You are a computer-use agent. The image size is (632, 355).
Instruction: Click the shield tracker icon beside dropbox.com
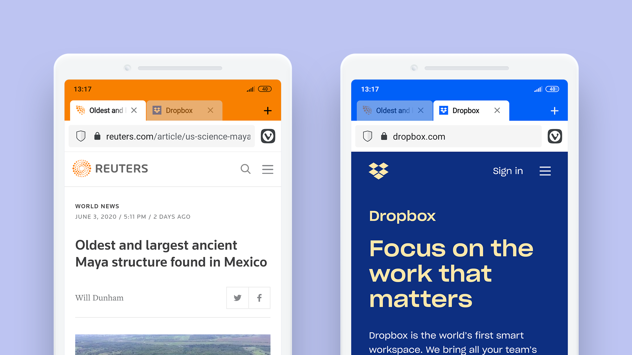[x=368, y=136]
